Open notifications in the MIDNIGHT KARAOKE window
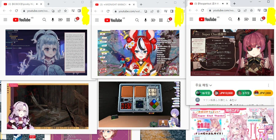This screenshot has height=140, width=276. click(x=169, y=20)
